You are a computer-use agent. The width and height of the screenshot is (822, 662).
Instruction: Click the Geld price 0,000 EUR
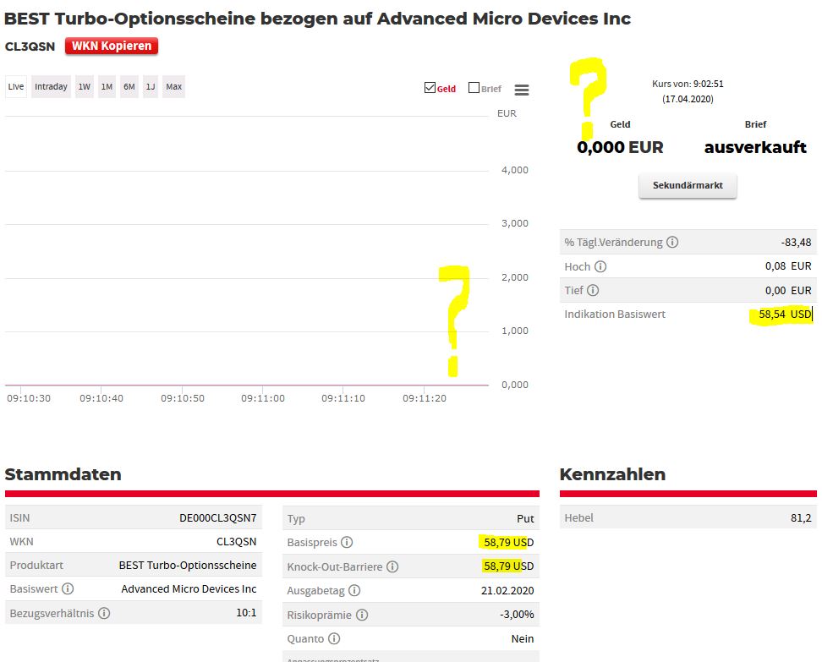(620, 147)
